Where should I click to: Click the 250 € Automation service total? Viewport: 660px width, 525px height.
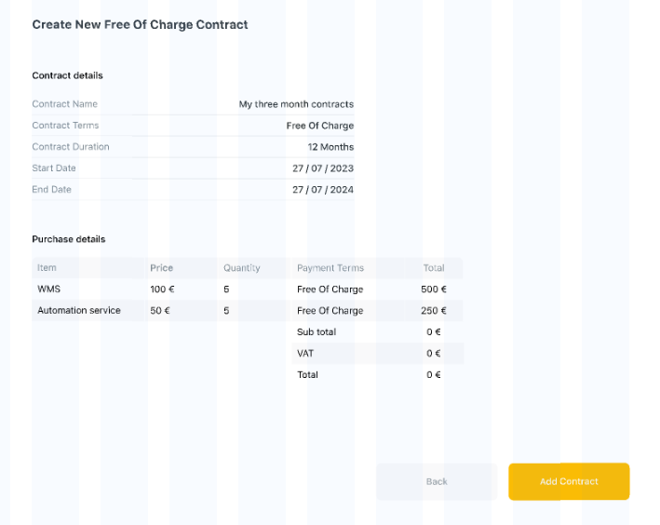coord(434,311)
